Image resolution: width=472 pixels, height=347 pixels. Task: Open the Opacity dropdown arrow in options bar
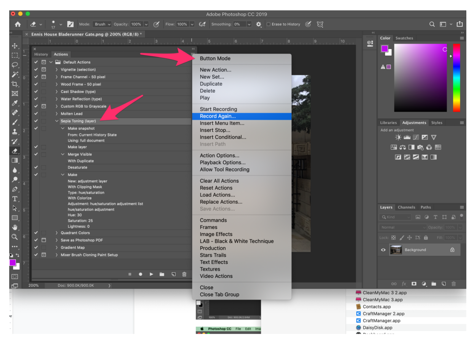pyautogui.click(x=146, y=24)
